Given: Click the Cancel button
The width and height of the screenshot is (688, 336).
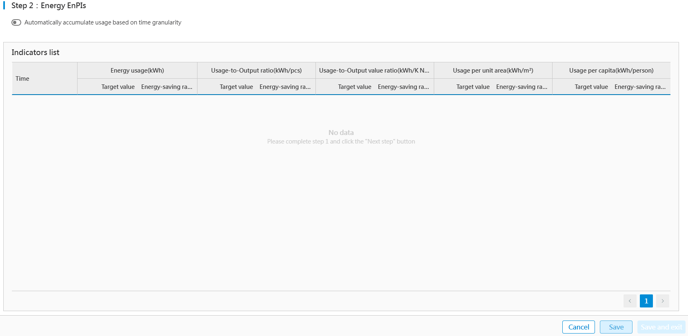Looking at the screenshot, I should point(578,327).
